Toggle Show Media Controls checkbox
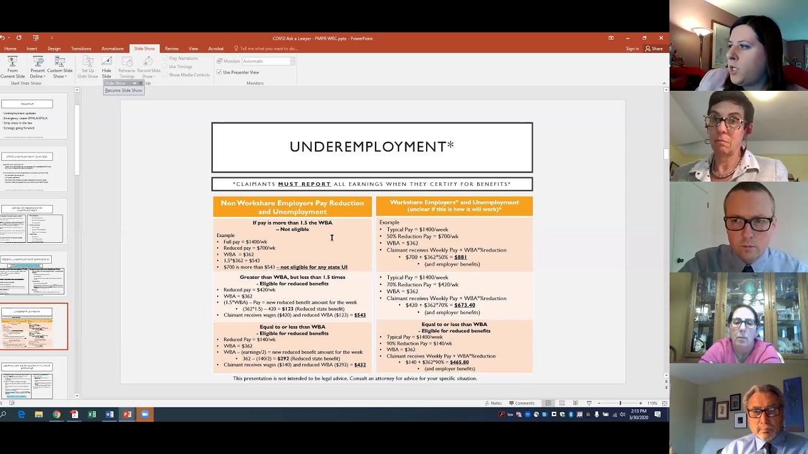The height and width of the screenshot is (454, 808). (165, 74)
